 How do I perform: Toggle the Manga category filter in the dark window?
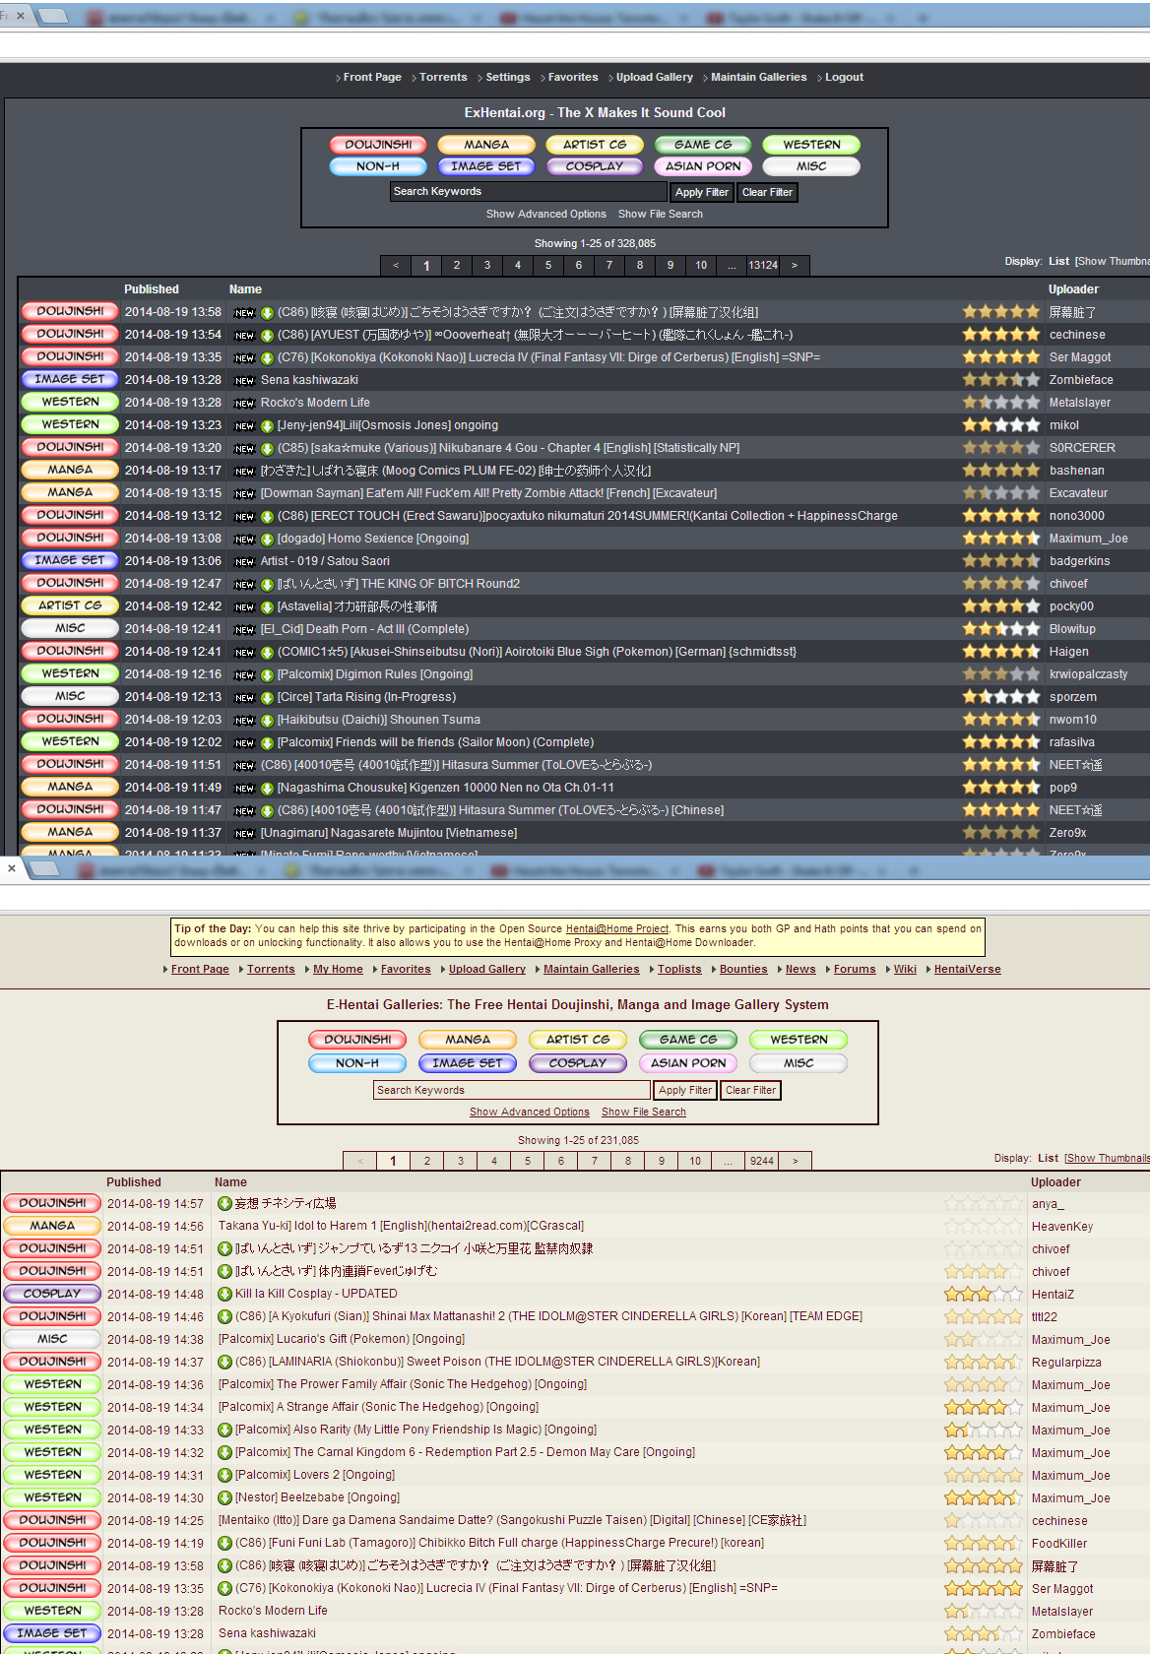(486, 145)
